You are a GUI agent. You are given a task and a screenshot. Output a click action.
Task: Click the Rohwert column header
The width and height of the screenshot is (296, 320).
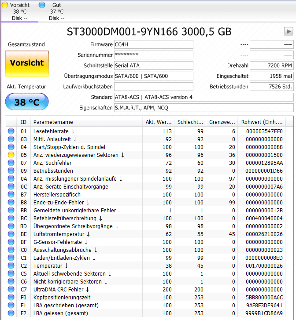click(x=262, y=122)
